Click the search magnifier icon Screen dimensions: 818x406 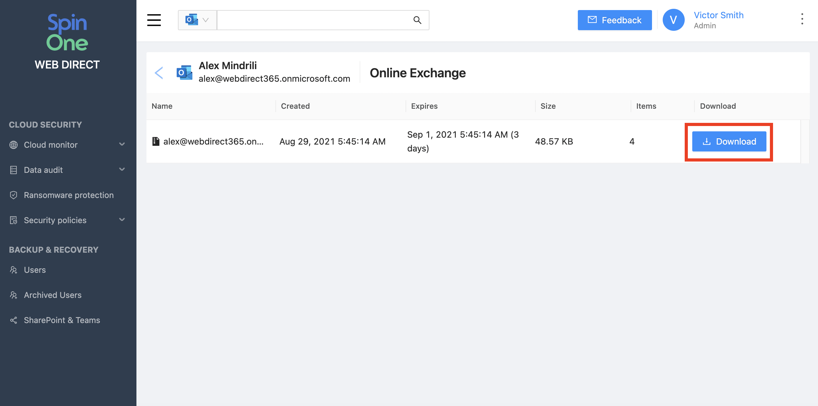(x=417, y=20)
